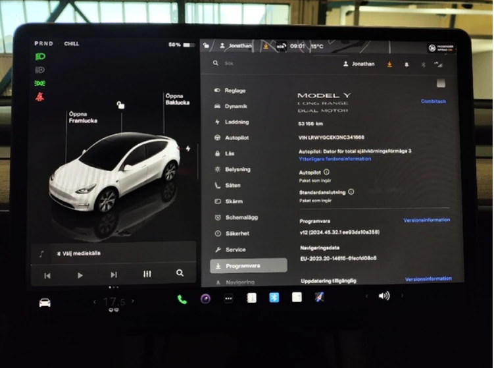Tap the grey low beam indicator icon
494x368 pixels.
point(39,70)
